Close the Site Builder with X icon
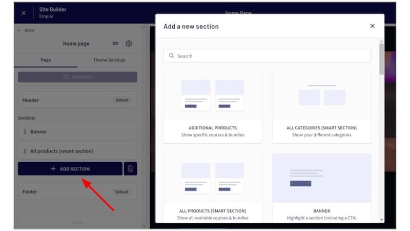The height and width of the screenshot is (231, 410). 24,13
